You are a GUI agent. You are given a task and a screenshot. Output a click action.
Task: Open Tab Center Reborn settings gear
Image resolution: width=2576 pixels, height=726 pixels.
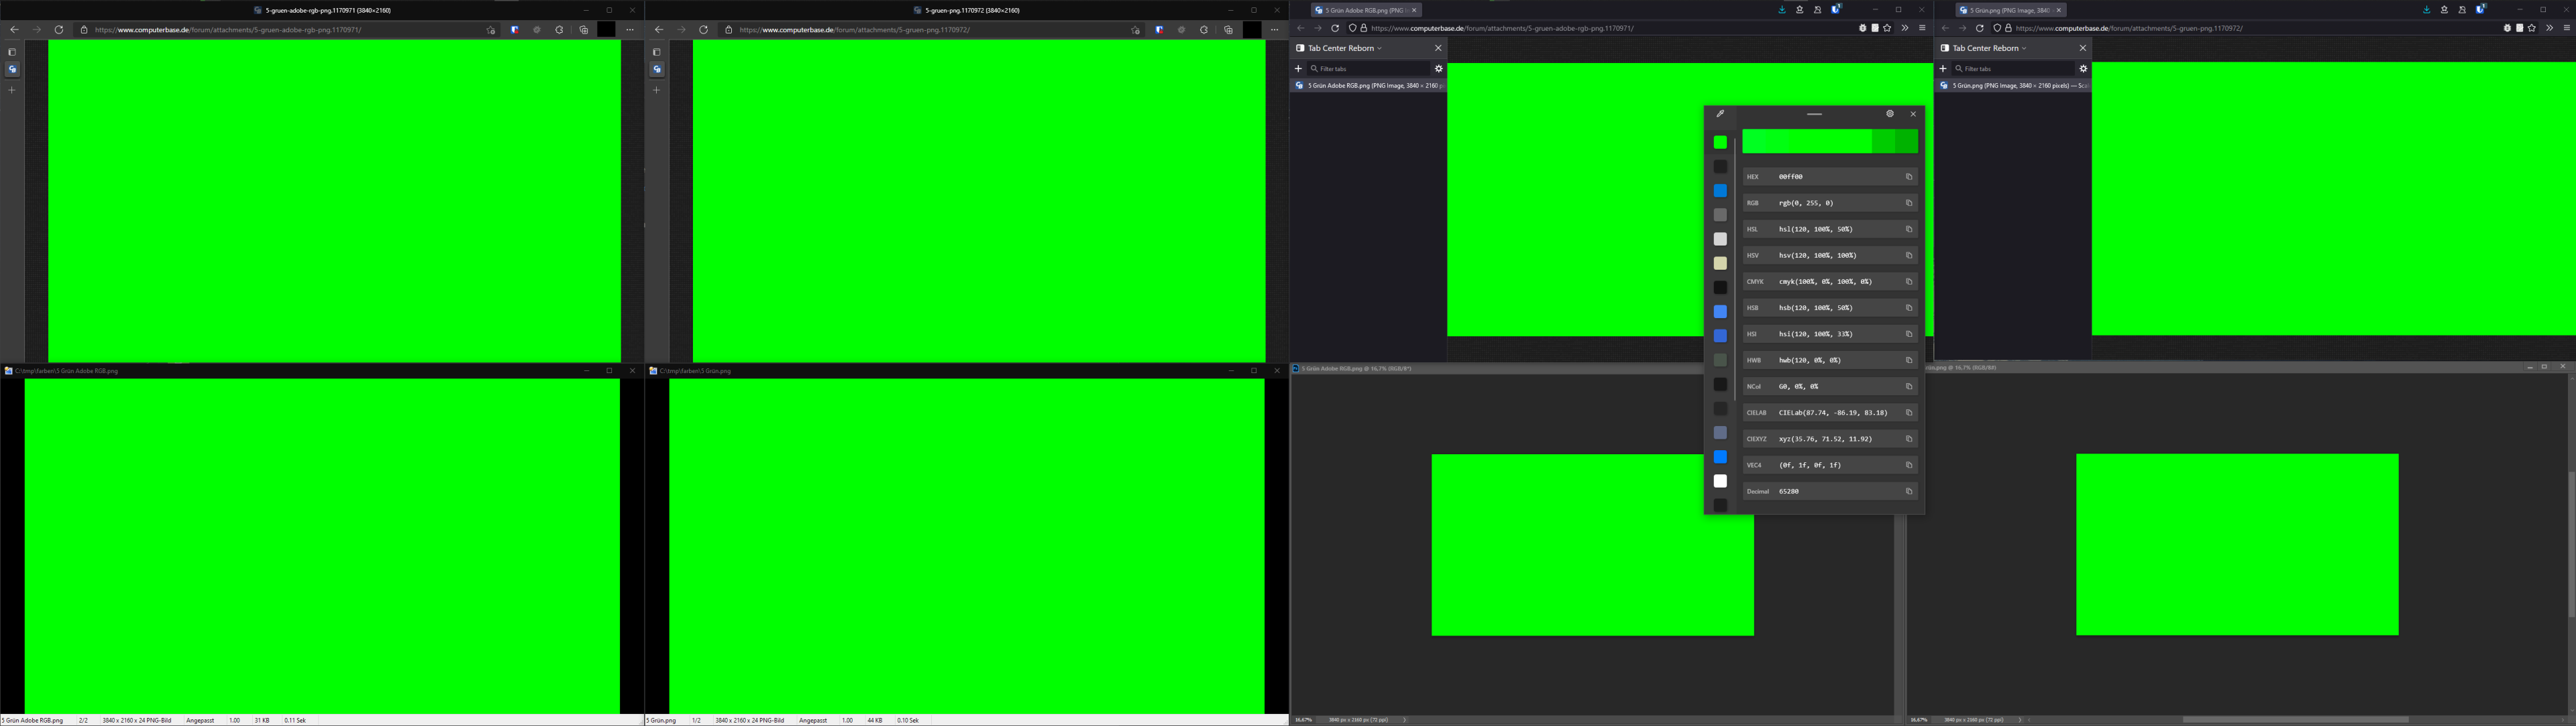click(1439, 68)
